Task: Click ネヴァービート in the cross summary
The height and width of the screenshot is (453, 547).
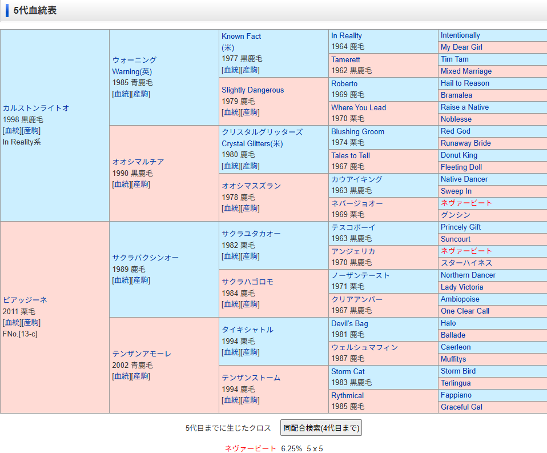Action: (250, 449)
